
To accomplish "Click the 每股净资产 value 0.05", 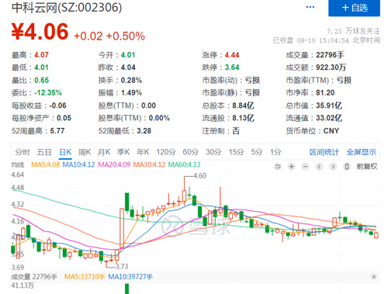I will tap(64, 118).
